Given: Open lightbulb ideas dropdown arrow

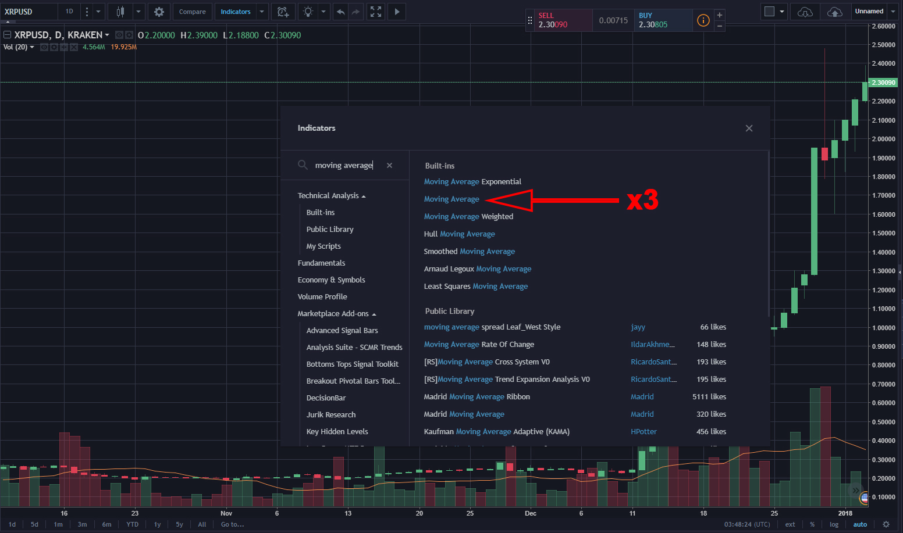Looking at the screenshot, I should point(323,12).
